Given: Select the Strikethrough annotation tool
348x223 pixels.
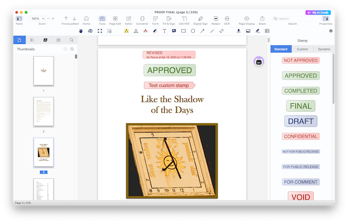Looking at the screenshot, I should point(145,31).
